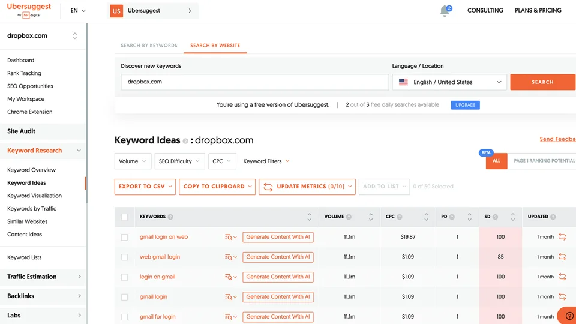576x324 pixels.
Task: Expand the Backlinks section
Action: point(43,296)
